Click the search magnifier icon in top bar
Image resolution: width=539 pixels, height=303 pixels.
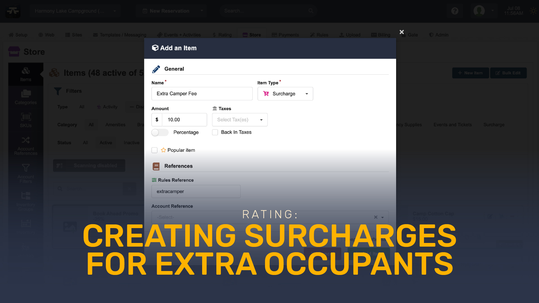tap(311, 11)
